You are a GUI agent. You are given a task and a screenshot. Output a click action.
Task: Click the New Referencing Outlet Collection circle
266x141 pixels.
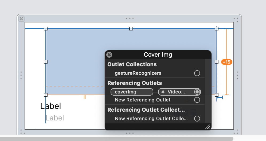point(197,118)
